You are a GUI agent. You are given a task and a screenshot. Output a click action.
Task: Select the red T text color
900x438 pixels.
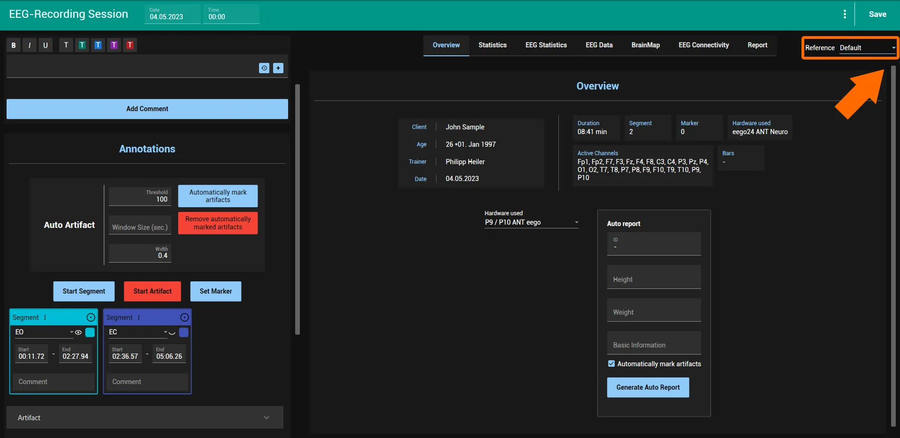(x=130, y=45)
